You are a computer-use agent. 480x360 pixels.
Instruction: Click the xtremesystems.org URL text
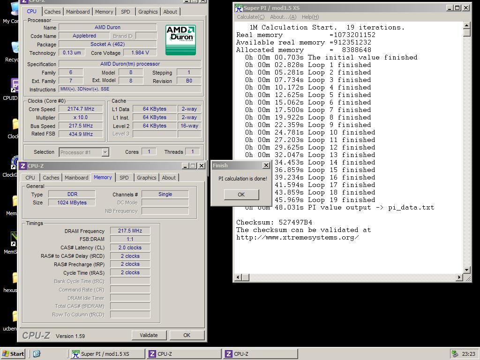tap(297, 237)
